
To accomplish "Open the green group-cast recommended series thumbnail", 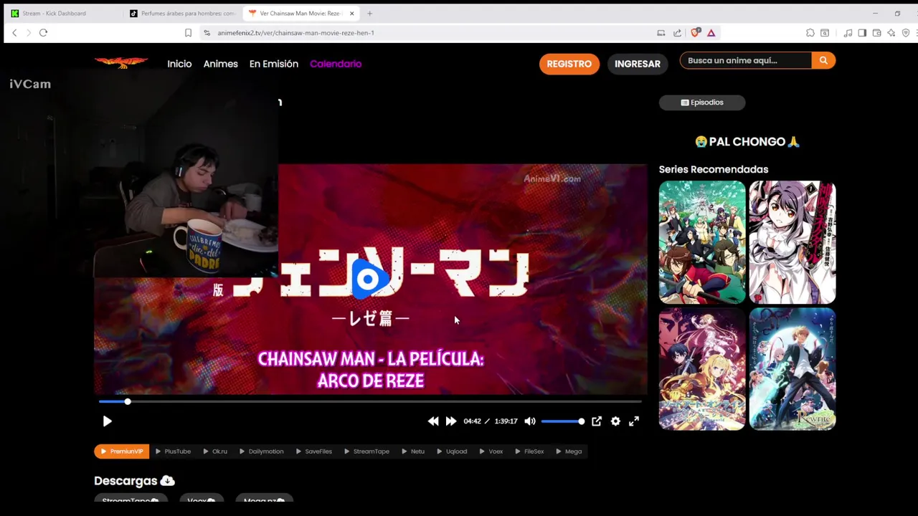I will (702, 242).
